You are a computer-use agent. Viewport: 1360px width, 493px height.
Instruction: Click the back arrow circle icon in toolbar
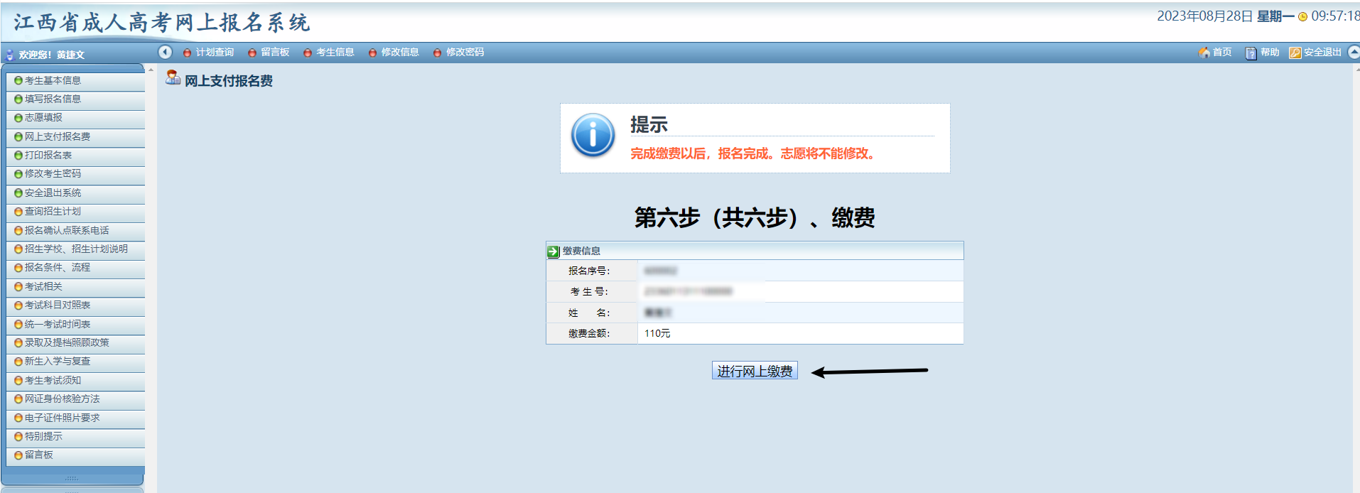(x=165, y=52)
